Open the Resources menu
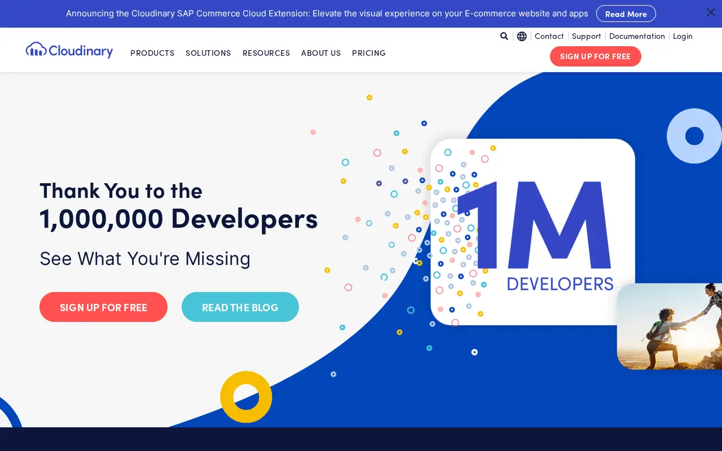The width and height of the screenshot is (722, 451). point(266,53)
